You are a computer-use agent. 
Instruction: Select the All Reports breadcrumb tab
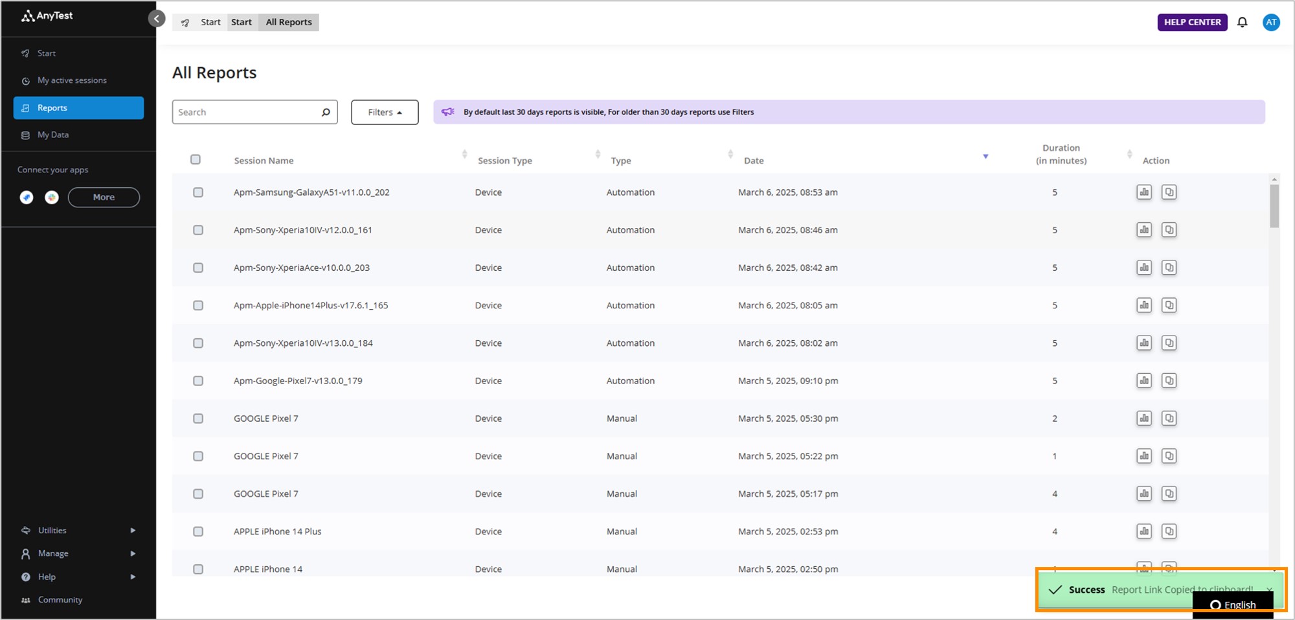(x=289, y=22)
